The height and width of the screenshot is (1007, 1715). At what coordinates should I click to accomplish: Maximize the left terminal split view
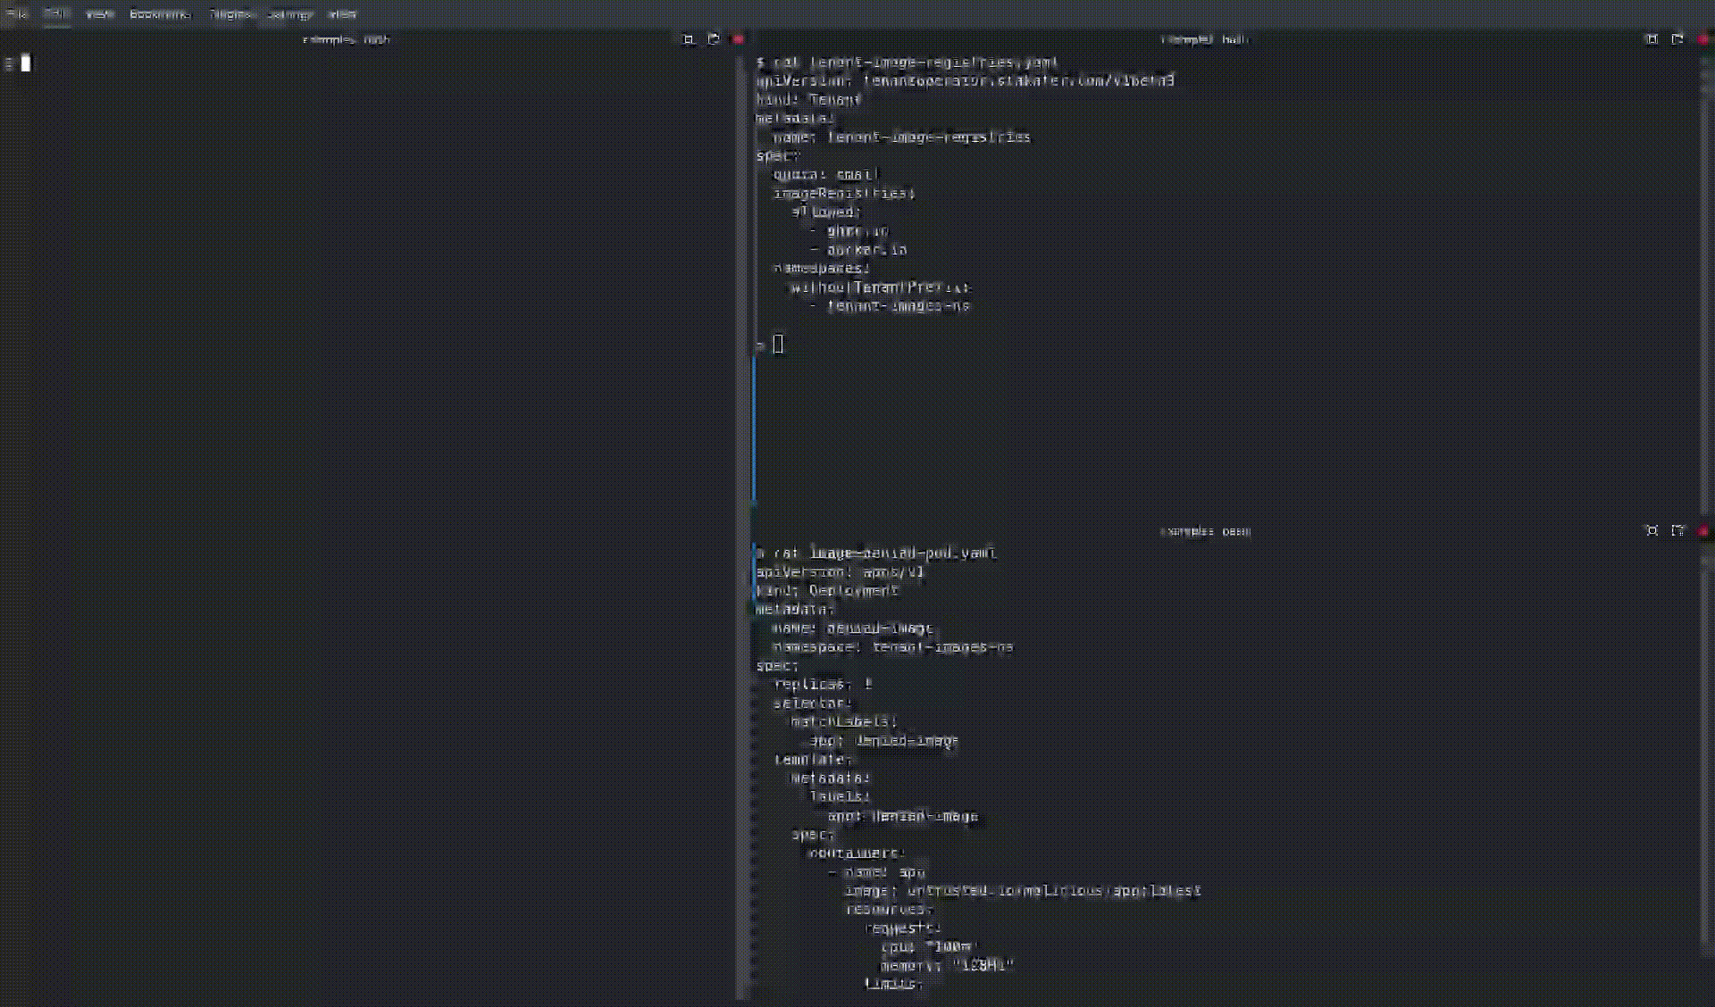(688, 39)
